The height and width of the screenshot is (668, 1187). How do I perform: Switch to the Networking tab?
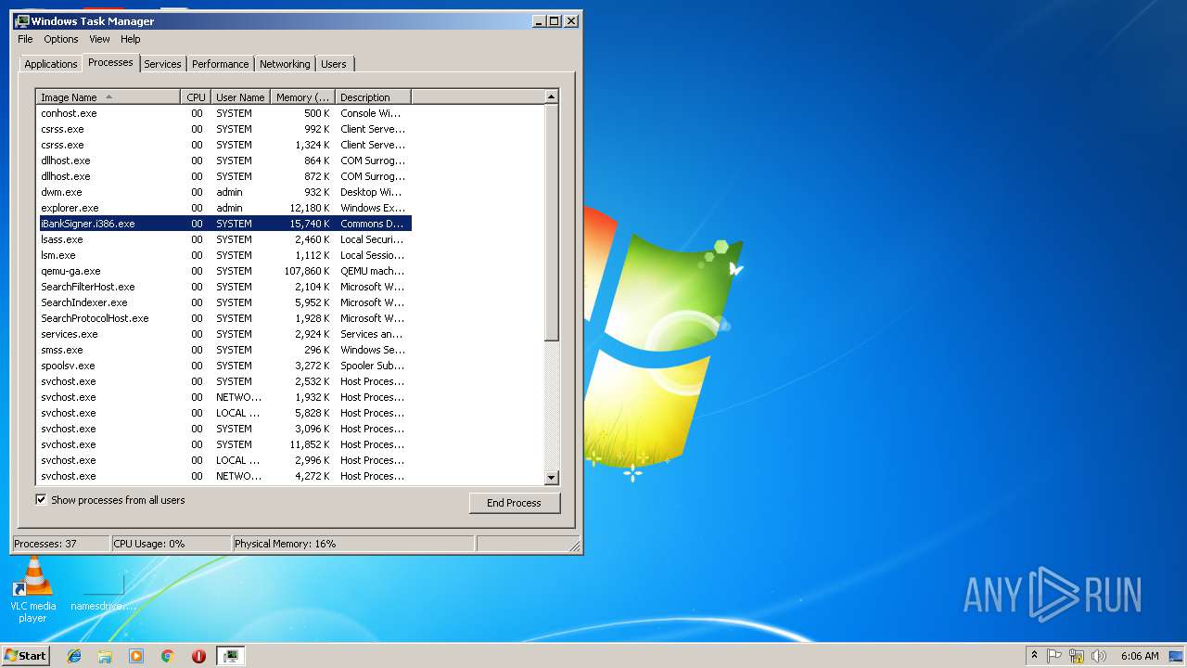(x=285, y=64)
